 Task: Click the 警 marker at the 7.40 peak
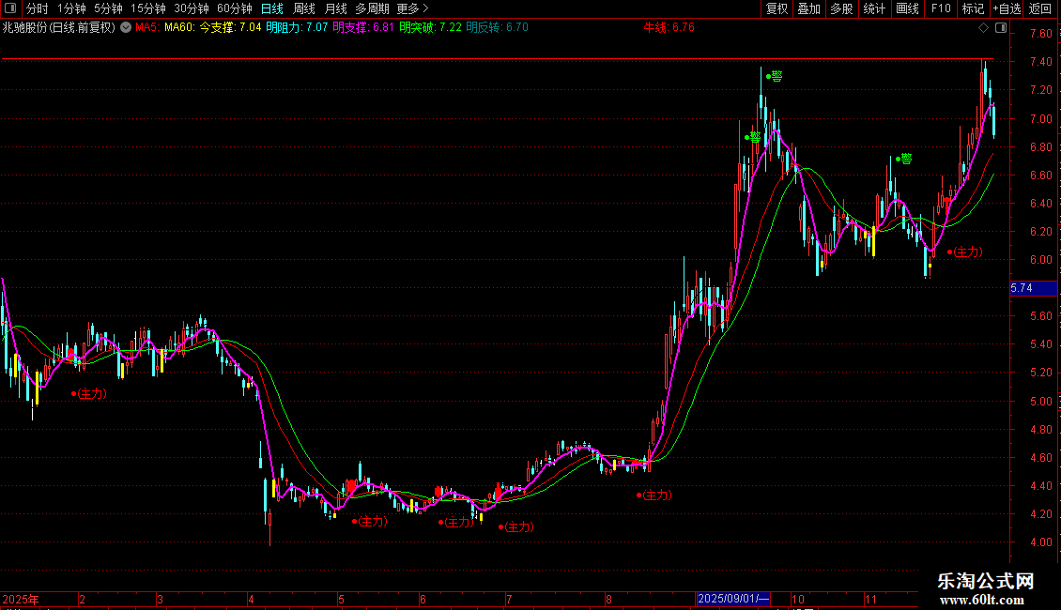[x=774, y=76]
